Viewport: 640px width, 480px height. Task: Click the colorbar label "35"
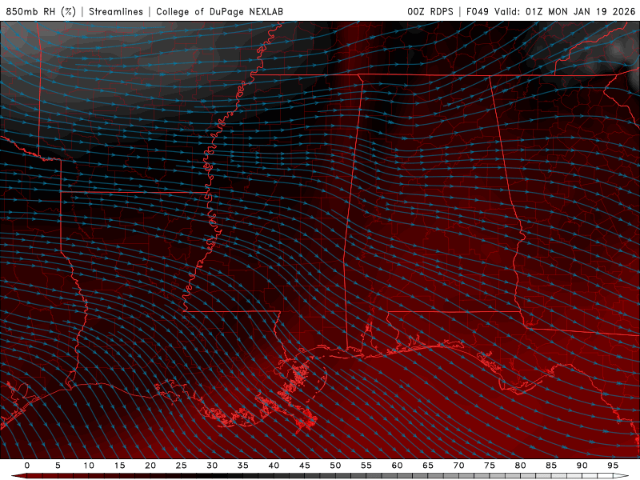(x=243, y=466)
